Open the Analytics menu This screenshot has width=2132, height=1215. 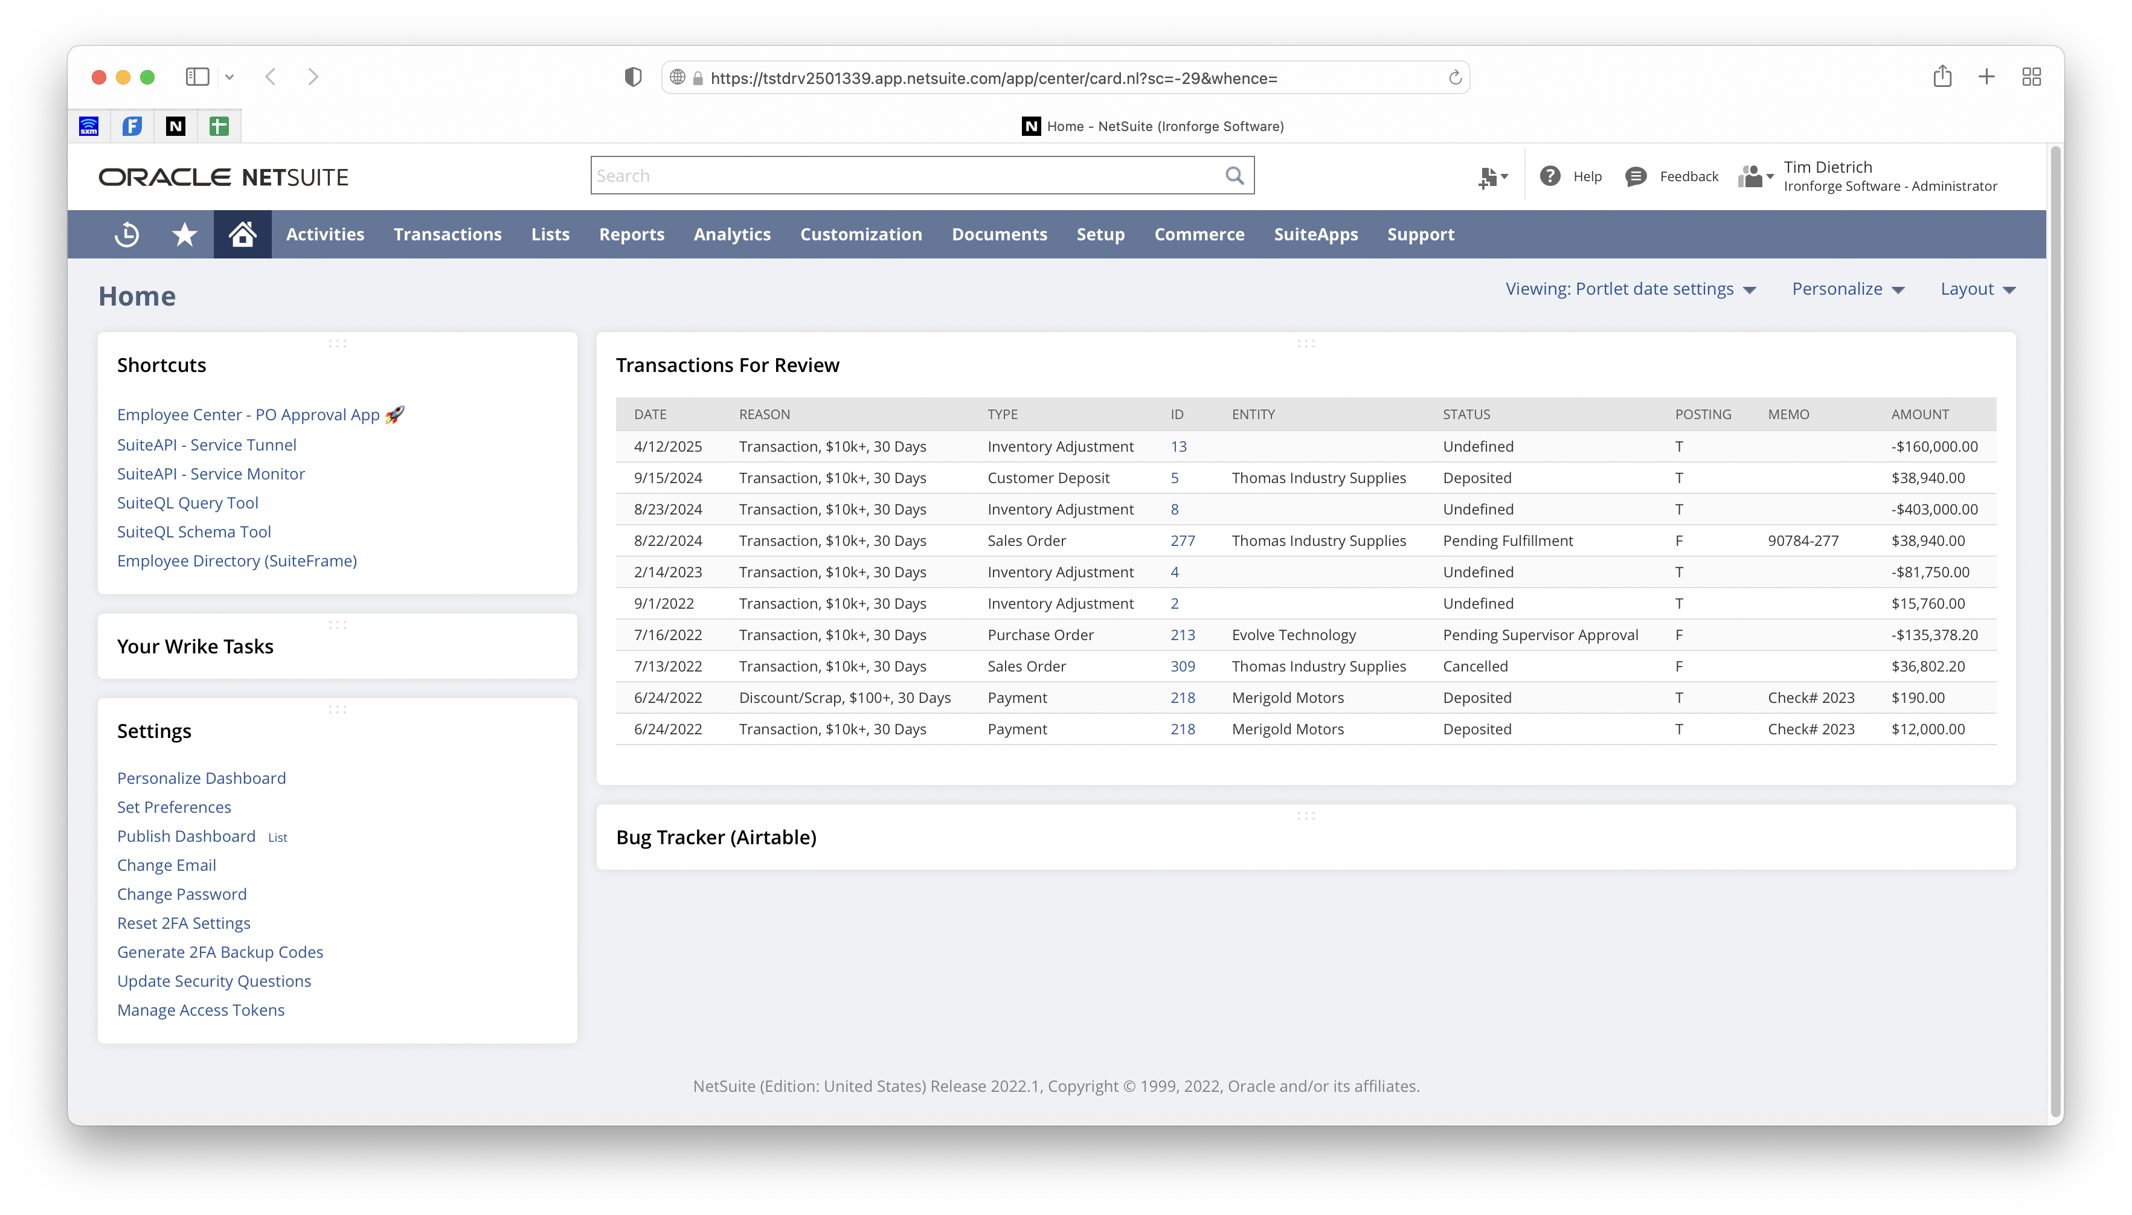[x=732, y=234]
